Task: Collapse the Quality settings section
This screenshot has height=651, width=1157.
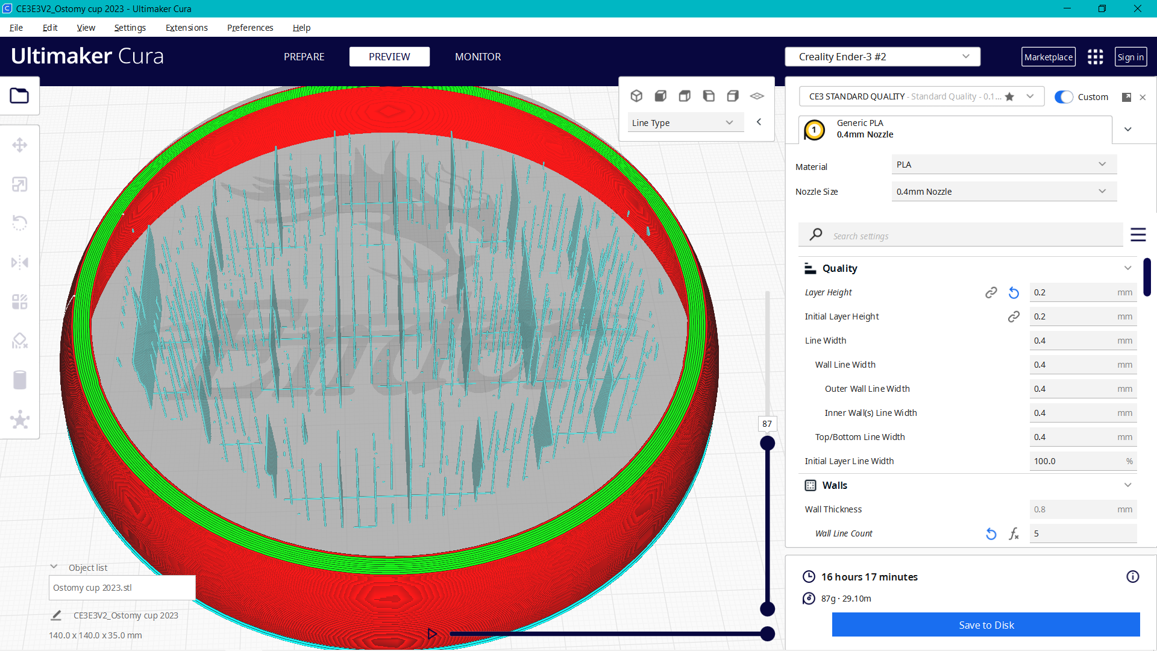Action: pyautogui.click(x=1127, y=268)
